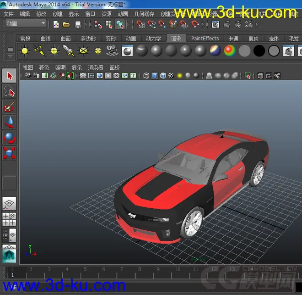
Task: Open the 着色 viewport panel menu
Action: coord(44,67)
